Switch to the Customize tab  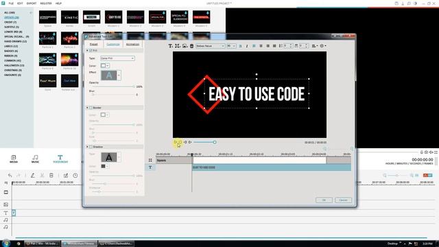113,44
